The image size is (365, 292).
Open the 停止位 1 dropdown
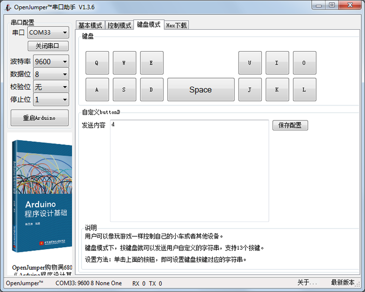click(51, 100)
